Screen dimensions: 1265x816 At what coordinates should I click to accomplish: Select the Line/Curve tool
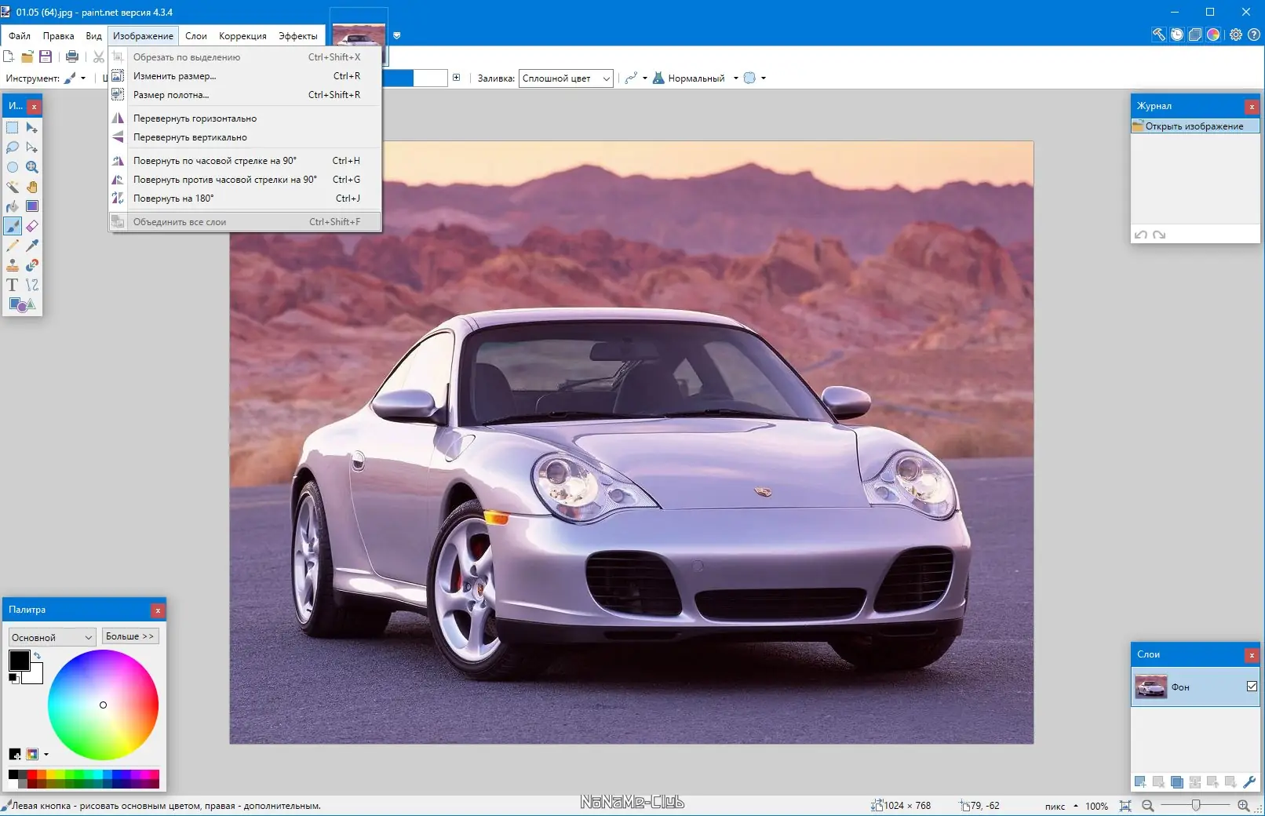point(32,285)
